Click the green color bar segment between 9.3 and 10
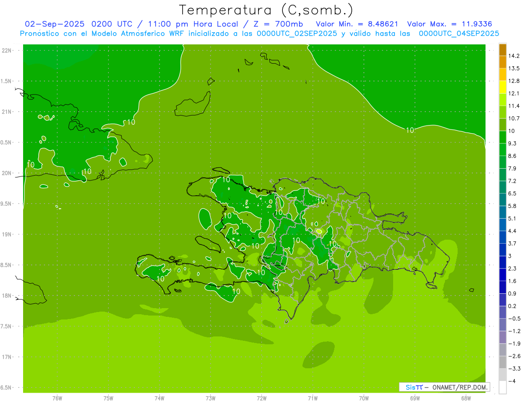The height and width of the screenshot is (404, 523). click(503, 137)
